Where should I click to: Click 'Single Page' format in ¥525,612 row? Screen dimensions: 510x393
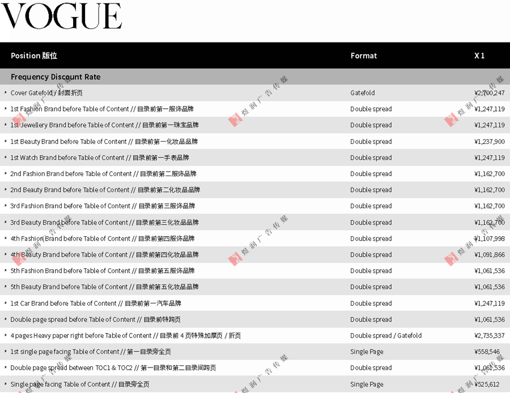[x=367, y=385]
